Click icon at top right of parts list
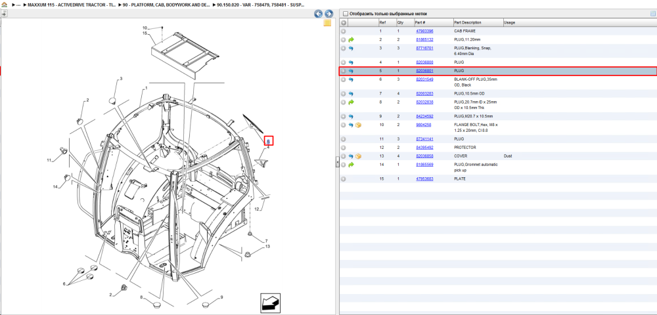657x315 pixels. 653,13
